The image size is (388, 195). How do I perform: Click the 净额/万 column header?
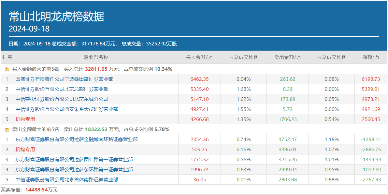371,57
